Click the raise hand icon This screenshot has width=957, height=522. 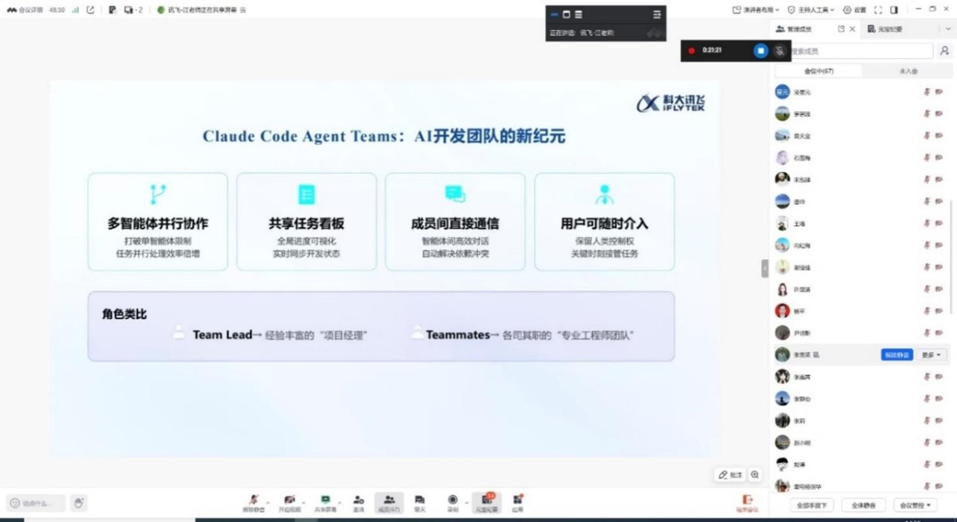tap(79, 502)
